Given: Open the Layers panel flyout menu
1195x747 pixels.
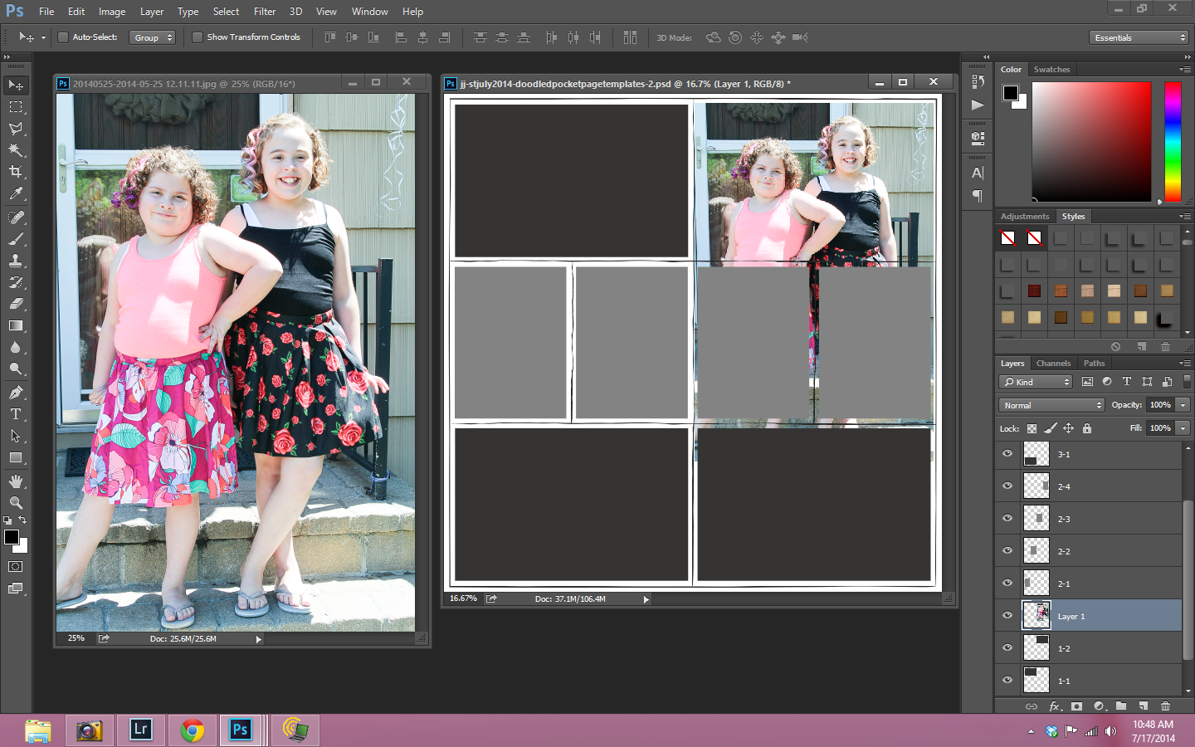Looking at the screenshot, I should click(1185, 364).
